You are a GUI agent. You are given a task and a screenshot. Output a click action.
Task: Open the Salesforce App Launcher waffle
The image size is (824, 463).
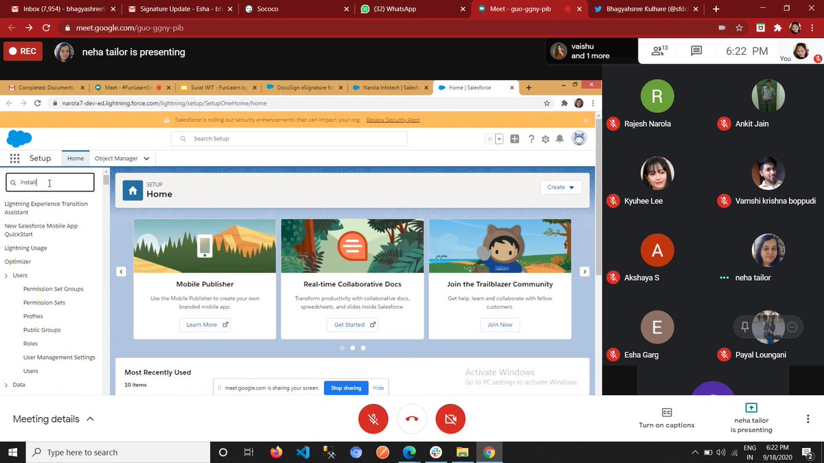pyautogui.click(x=14, y=158)
